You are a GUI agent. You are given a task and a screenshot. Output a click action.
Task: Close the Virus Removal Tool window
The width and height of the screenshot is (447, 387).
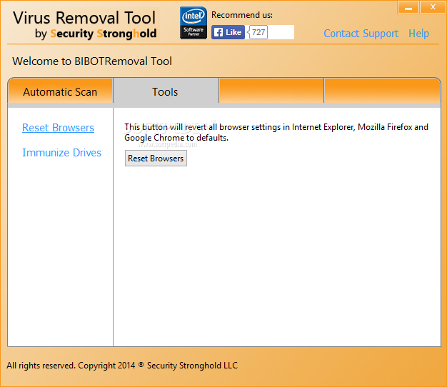pos(433,7)
